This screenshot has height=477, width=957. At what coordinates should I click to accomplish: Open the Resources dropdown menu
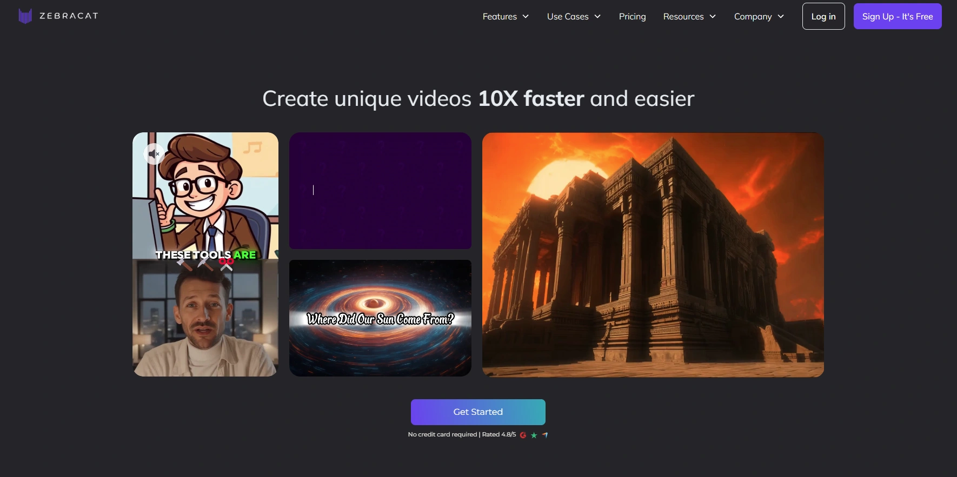(x=689, y=17)
